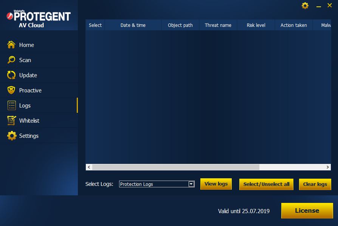The width and height of the screenshot is (338, 226).
Task: Click the Proactive shield icon
Action: tap(12, 90)
